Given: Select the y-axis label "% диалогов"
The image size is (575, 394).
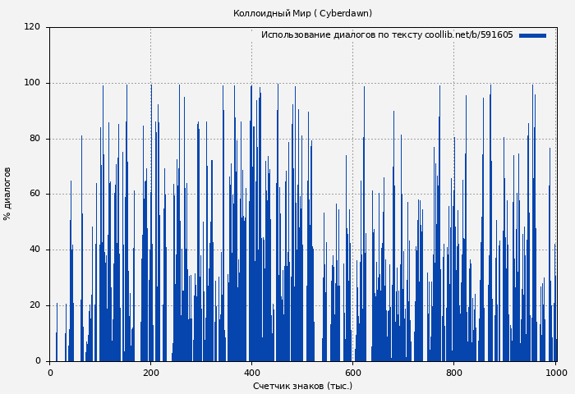Looking at the screenshot, I should pos(7,194).
